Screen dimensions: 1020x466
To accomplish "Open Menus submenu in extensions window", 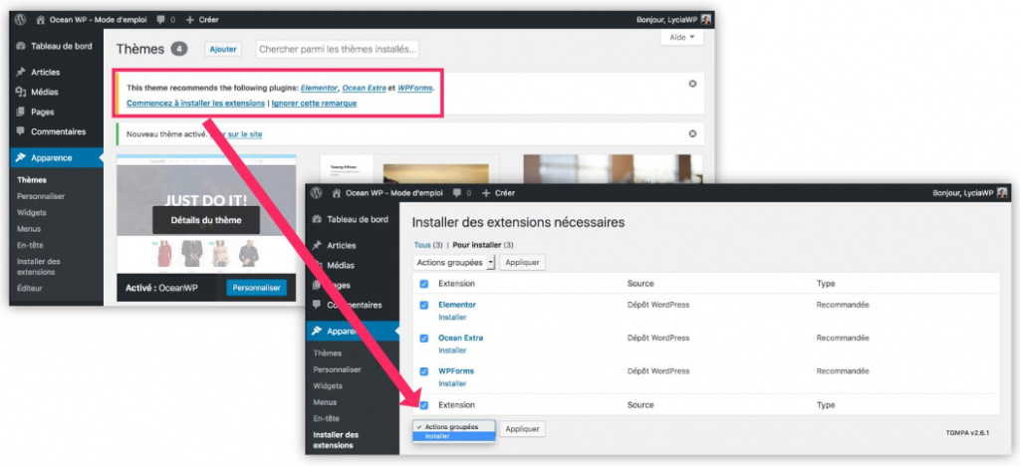I will (x=325, y=402).
